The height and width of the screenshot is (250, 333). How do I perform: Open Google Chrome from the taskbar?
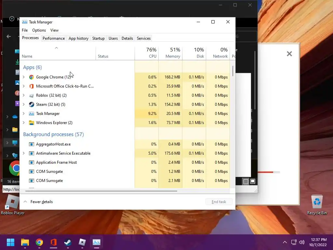click(x=39, y=242)
